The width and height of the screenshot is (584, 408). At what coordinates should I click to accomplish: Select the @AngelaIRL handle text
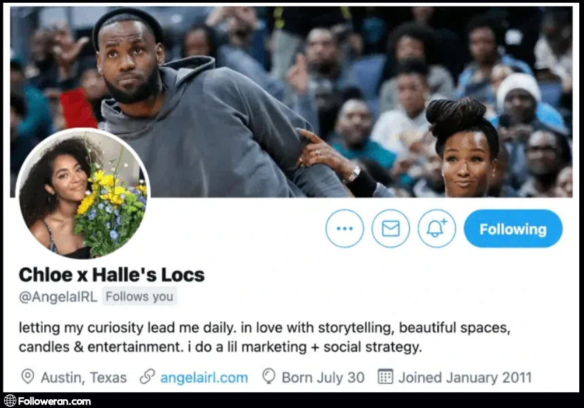pos(58,297)
